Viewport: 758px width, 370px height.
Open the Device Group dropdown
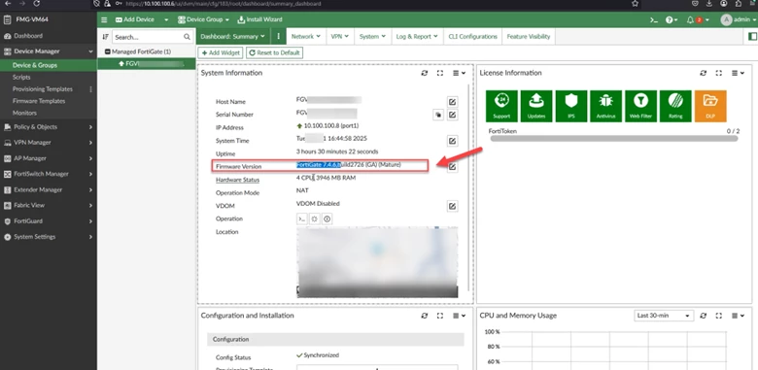pyautogui.click(x=203, y=19)
